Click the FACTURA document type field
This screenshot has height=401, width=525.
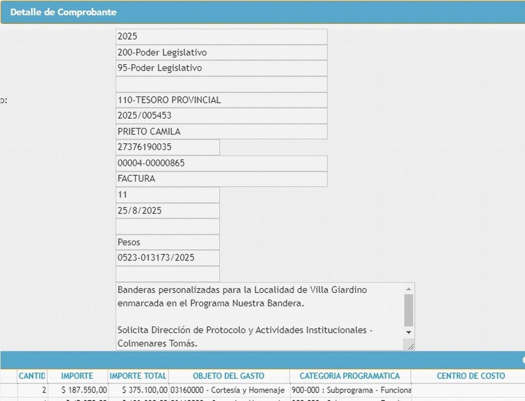tap(221, 179)
